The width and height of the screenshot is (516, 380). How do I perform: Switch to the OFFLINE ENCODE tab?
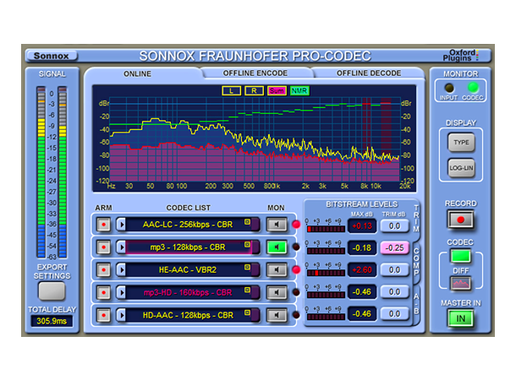click(255, 73)
